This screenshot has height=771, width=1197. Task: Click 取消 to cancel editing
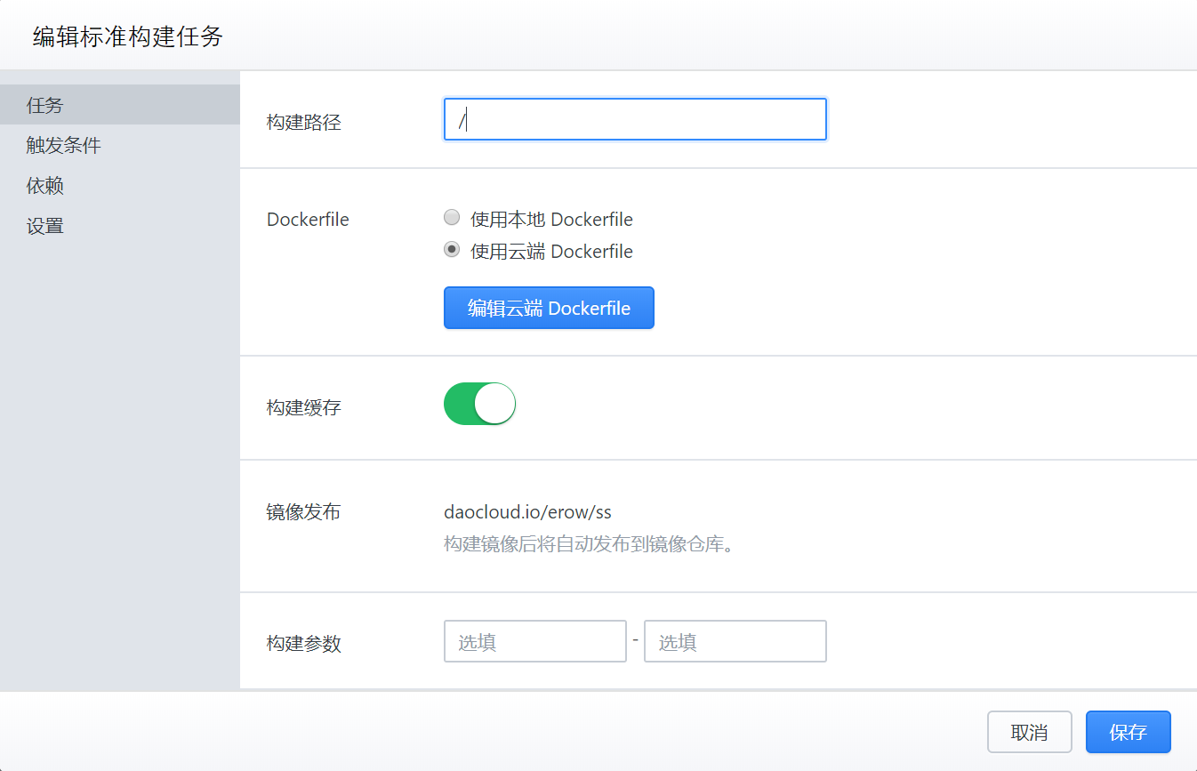point(1030,732)
